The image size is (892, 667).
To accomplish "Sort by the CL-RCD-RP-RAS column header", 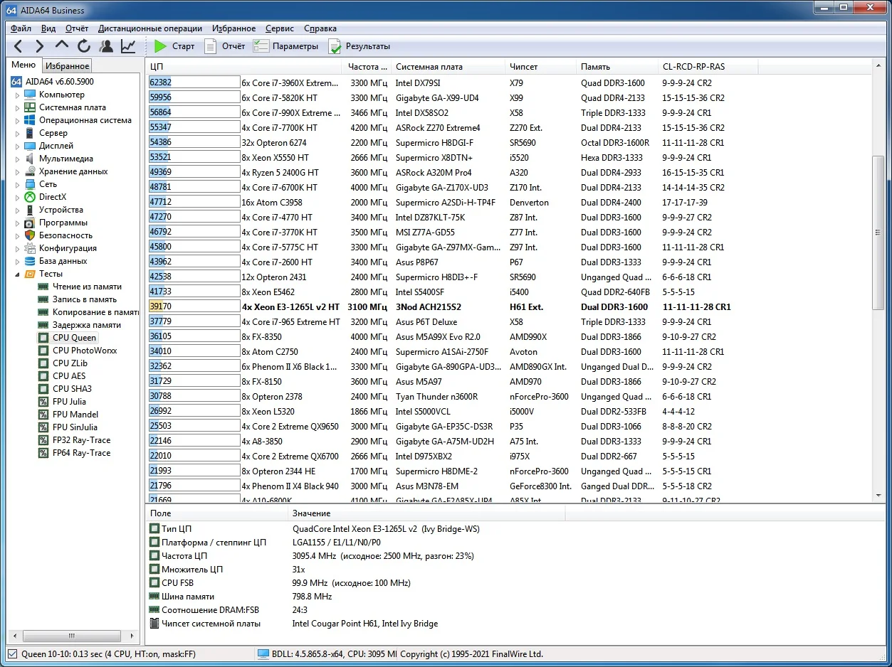I will pyautogui.click(x=708, y=67).
